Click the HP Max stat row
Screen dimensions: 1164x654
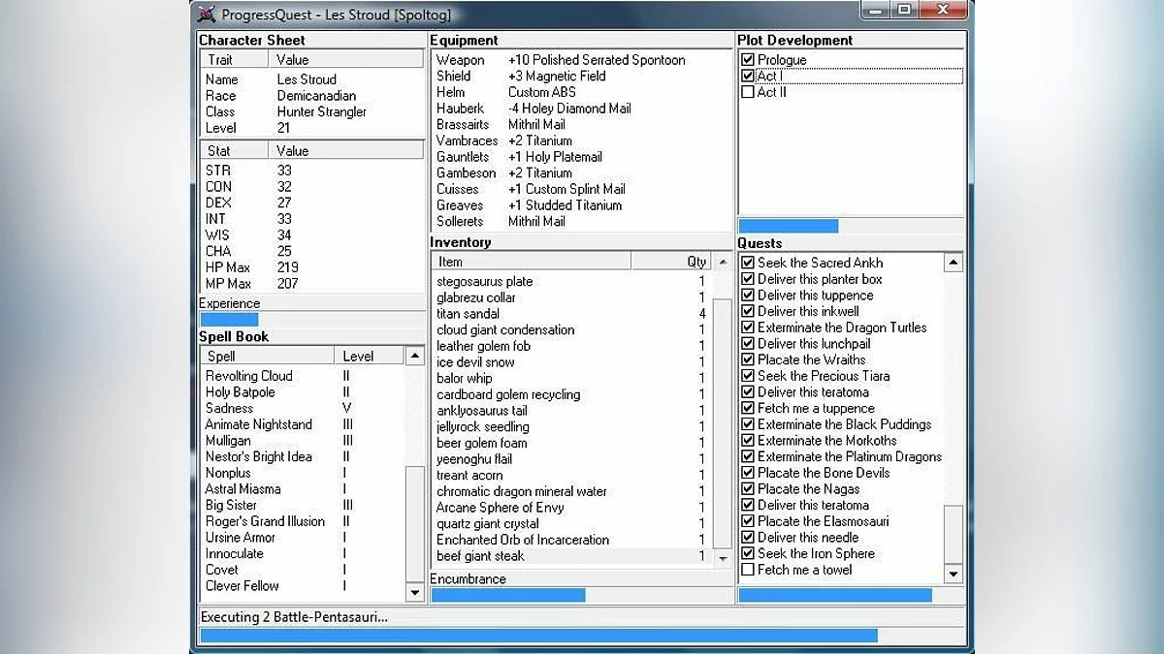(x=311, y=267)
